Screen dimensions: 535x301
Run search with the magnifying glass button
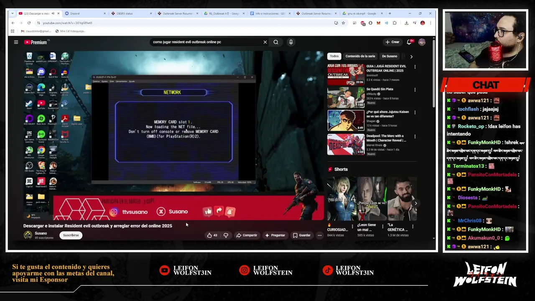coord(276,42)
